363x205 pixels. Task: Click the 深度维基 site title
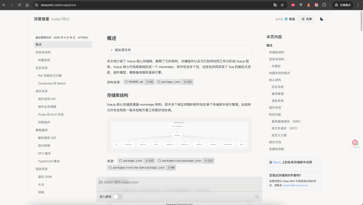coord(41,19)
